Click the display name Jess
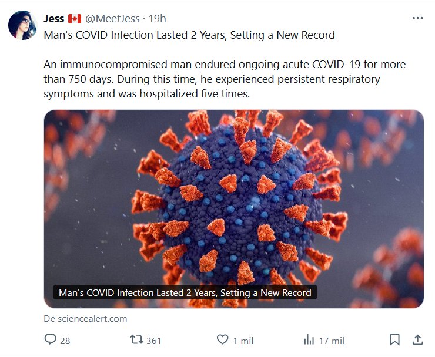The image size is (435, 357). 54,18
